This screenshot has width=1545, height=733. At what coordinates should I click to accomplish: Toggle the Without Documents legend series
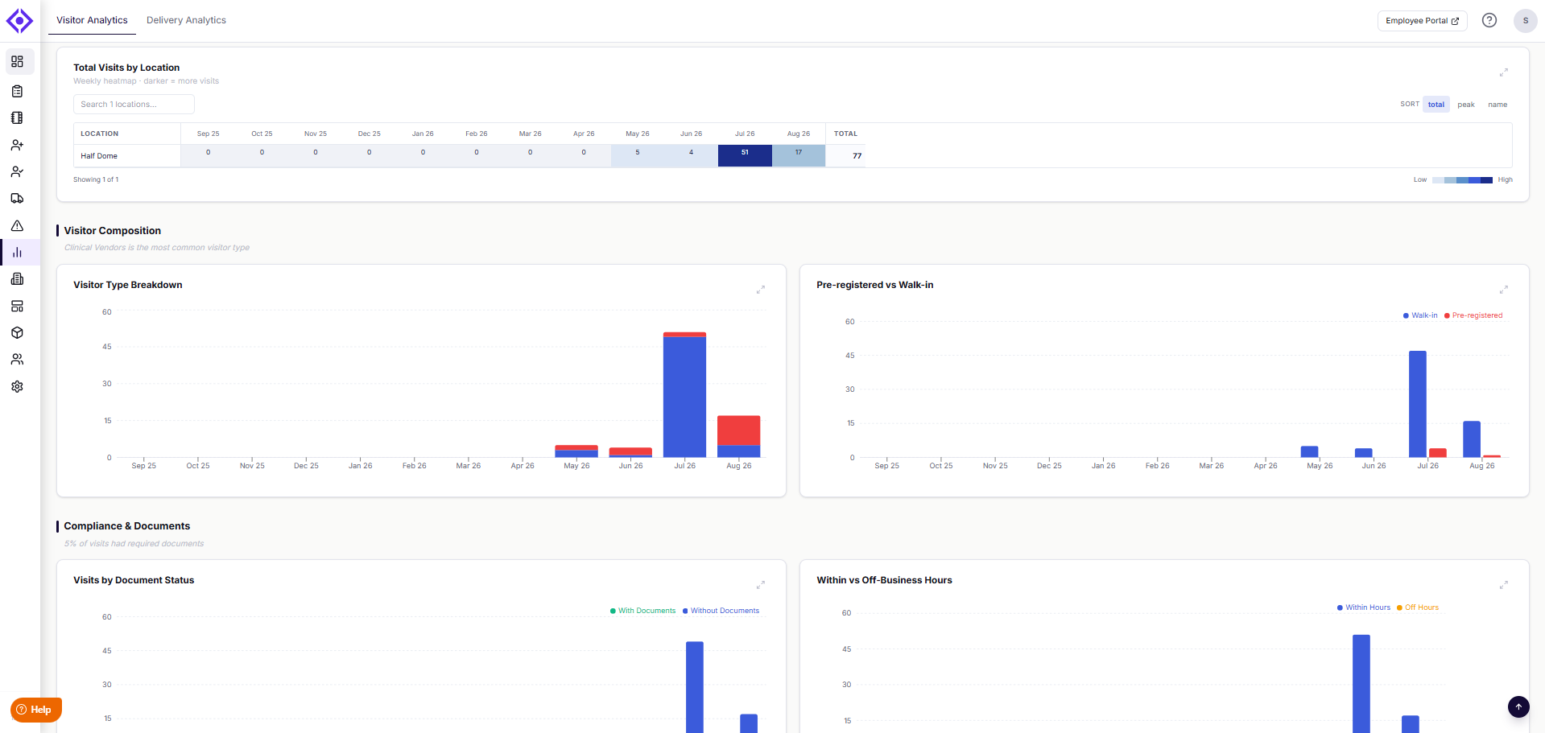[x=721, y=611]
